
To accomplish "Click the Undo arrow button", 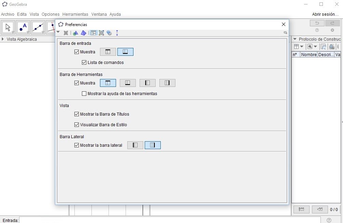I will tap(317, 23).
